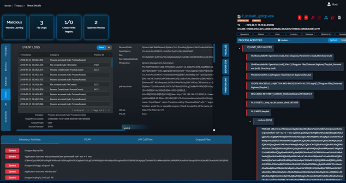
Task: Check the Modules checkbox
Action: 279,40
